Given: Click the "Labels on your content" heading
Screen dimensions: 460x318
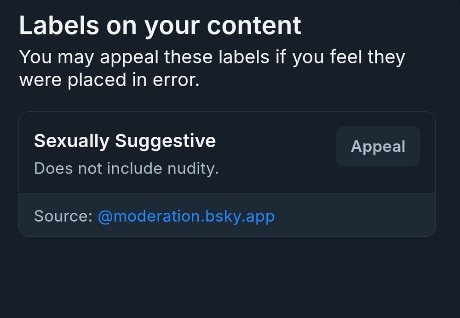Looking at the screenshot, I should coord(160,26).
